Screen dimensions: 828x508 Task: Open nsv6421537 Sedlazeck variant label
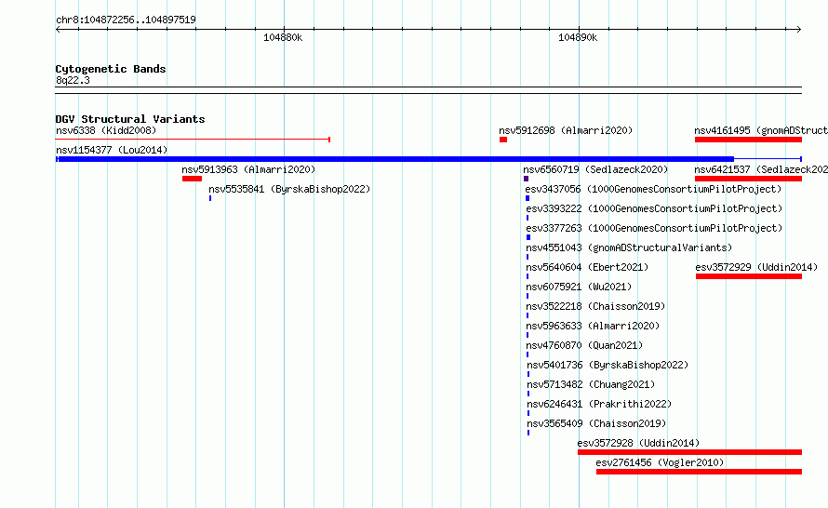761,169
